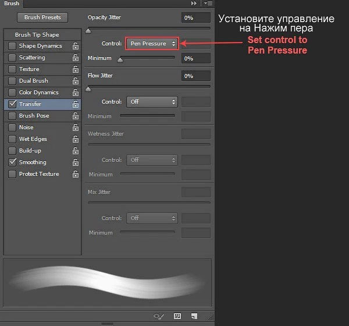Enable the Shape Dynamics checkbox

pyautogui.click(x=12, y=46)
